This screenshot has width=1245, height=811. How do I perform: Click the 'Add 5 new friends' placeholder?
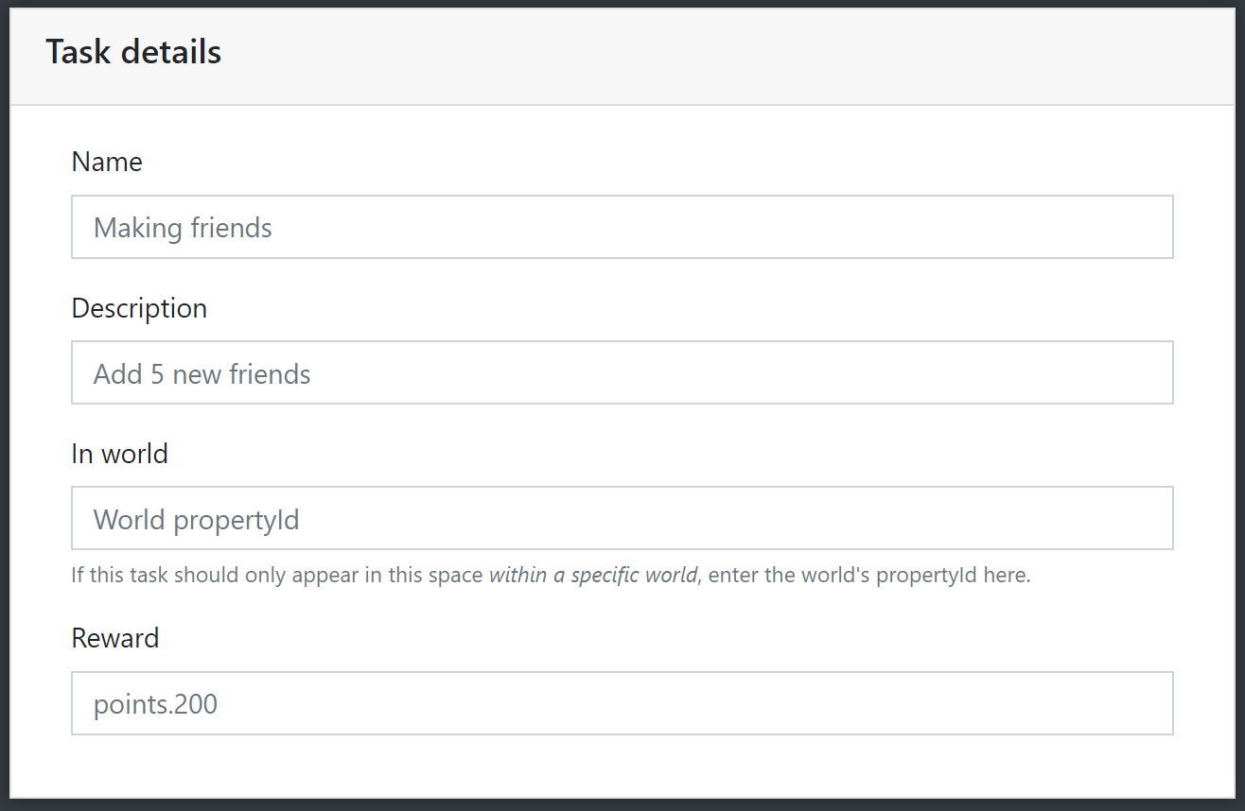click(x=202, y=374)
